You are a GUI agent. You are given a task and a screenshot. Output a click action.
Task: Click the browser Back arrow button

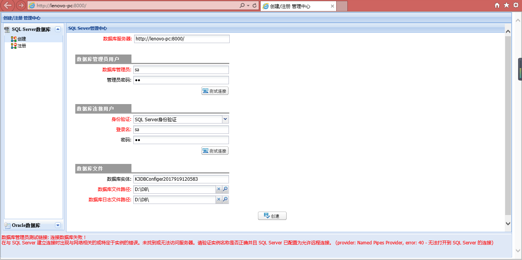point(8,6)
